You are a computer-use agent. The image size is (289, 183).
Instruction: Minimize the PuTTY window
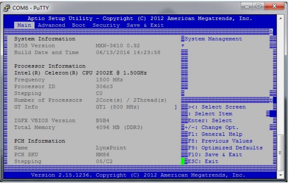point(247,6)
